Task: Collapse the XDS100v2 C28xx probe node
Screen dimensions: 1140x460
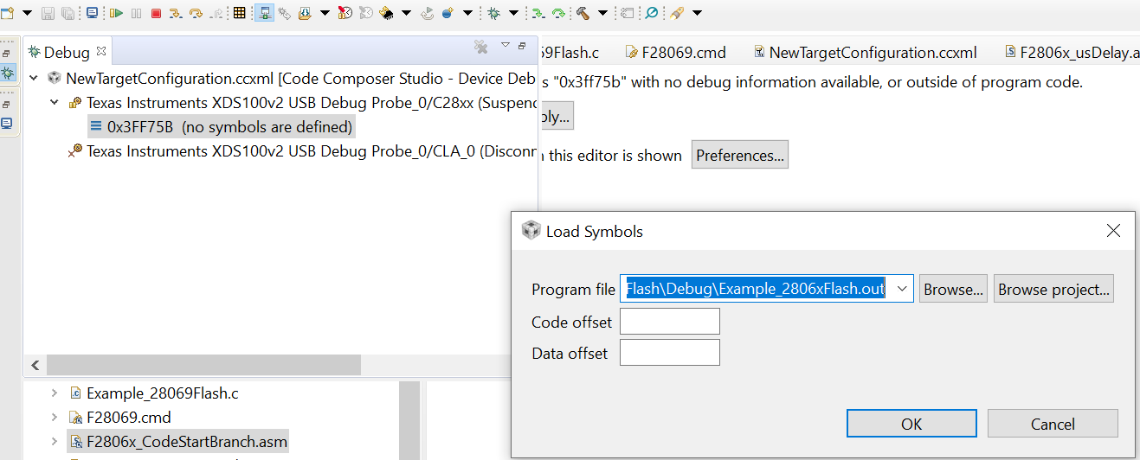Action: (x=55, y=103)
